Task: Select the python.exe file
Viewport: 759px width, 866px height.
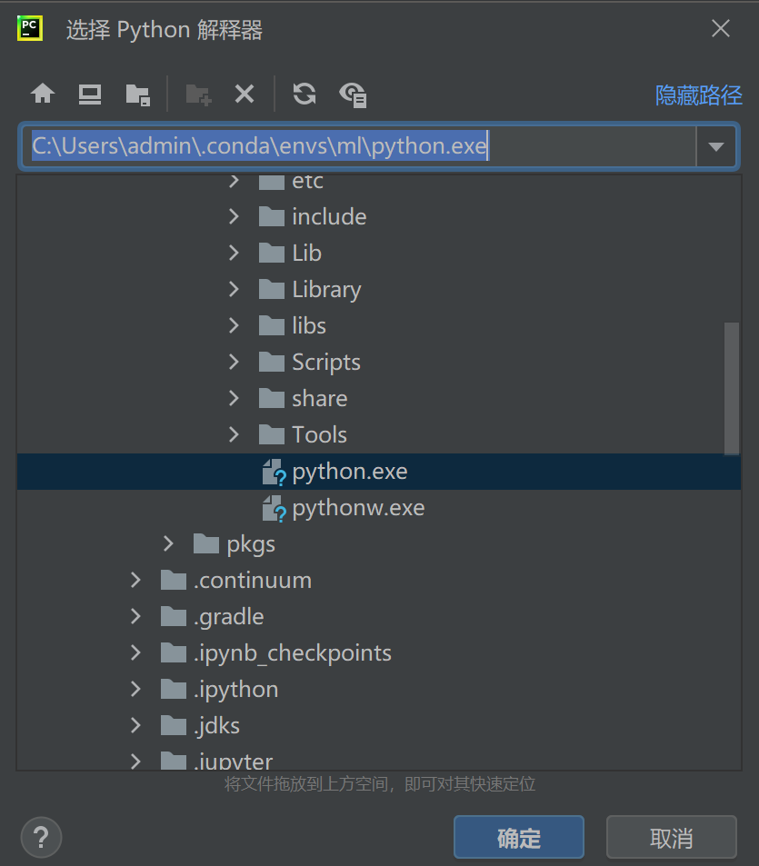Action: (379, 472)
